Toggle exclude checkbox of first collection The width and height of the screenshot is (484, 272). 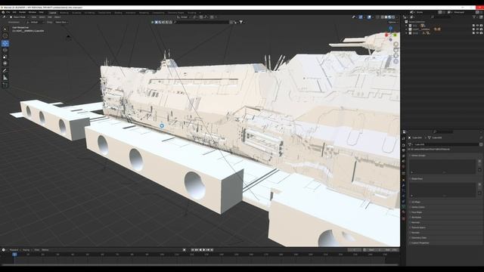[x=473, y=26]
